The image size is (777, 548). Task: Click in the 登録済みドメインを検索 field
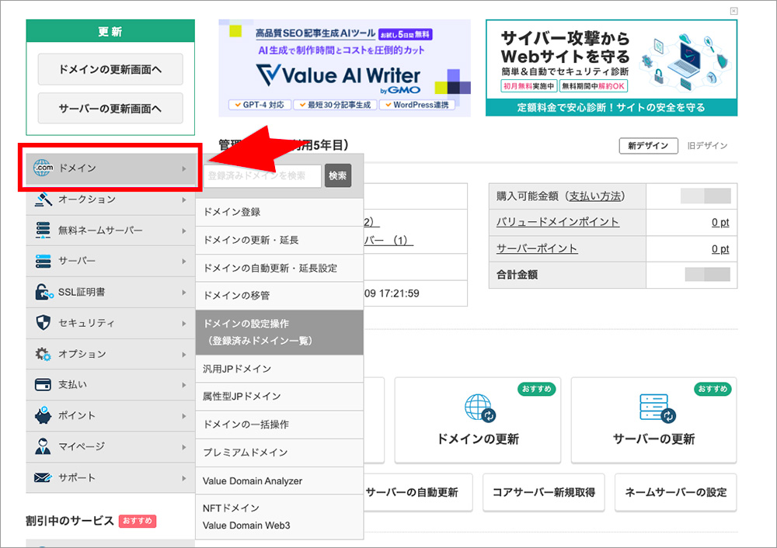[x=262, y=175]
